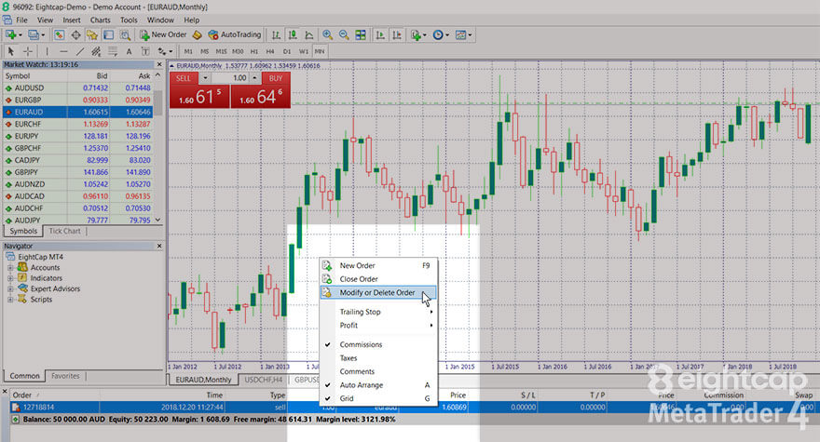Toggle the Commissions checkmark item
820x442 pixels.
pos(377,345)
